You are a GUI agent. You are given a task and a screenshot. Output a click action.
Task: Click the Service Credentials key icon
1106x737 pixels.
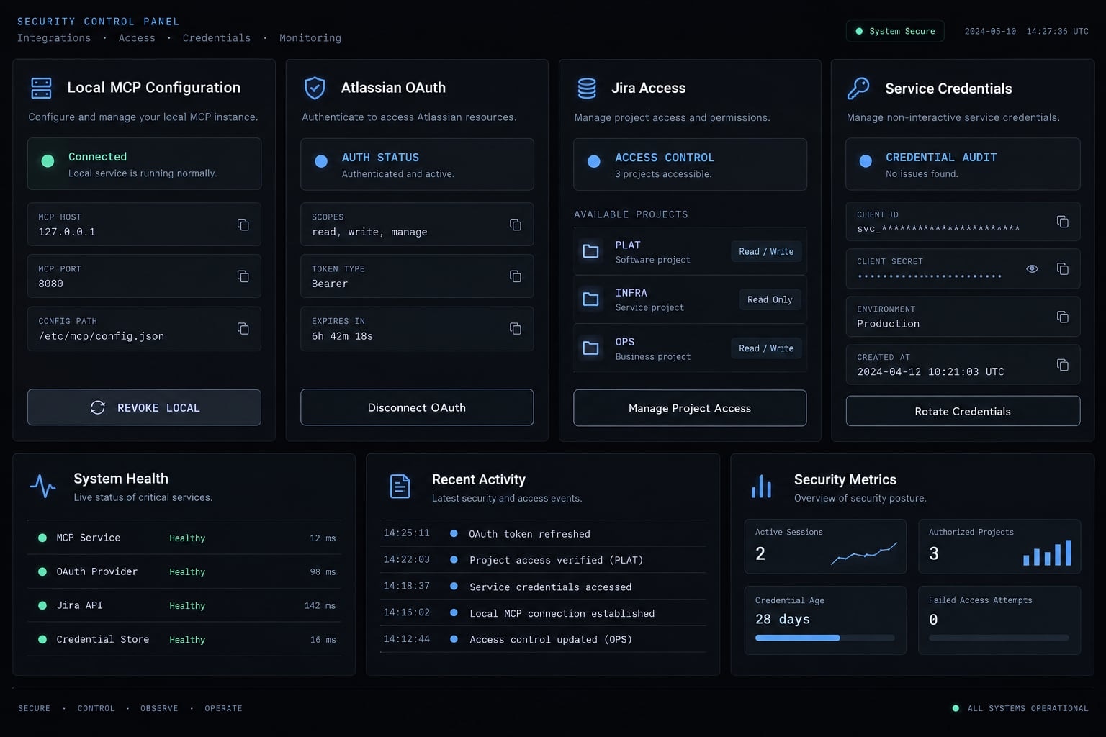point(858,88)
